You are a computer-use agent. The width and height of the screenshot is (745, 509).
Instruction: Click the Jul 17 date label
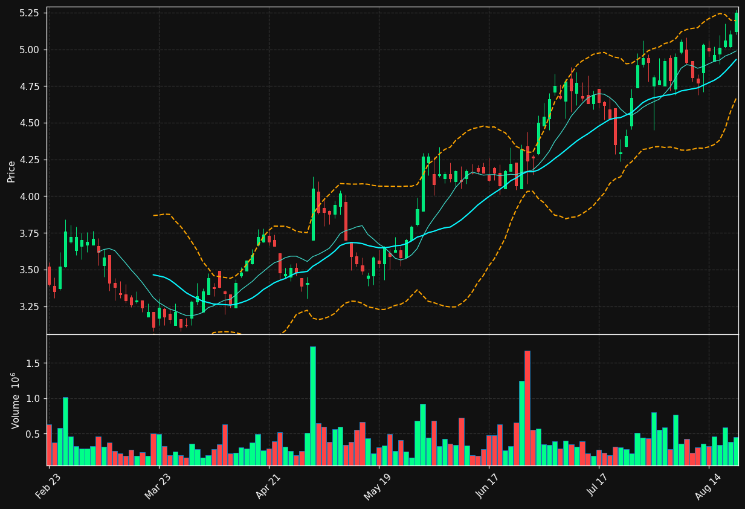pyautogui.click(x=598, y=487)
